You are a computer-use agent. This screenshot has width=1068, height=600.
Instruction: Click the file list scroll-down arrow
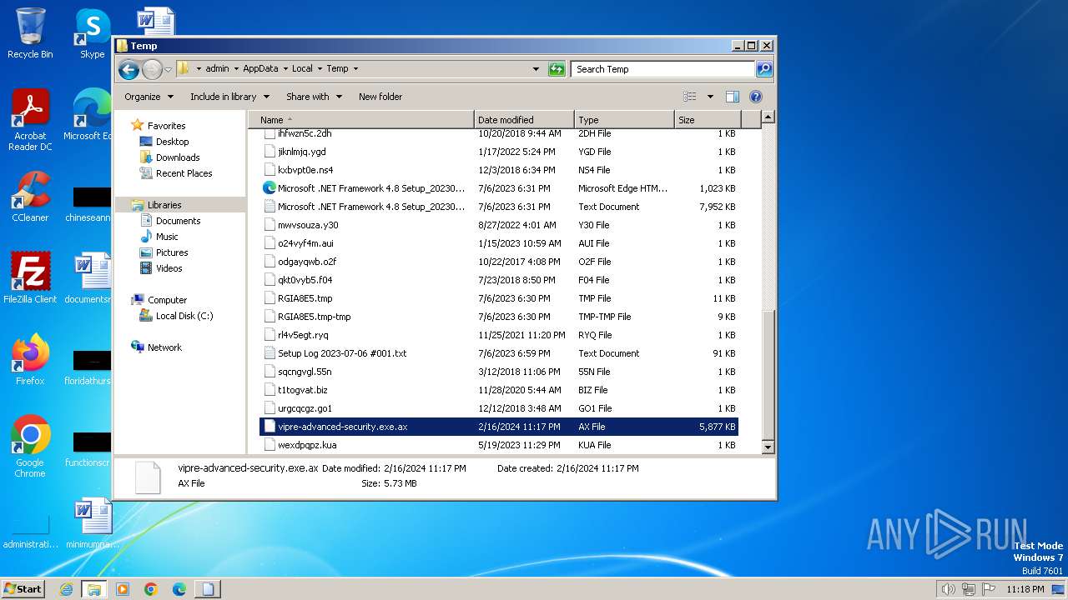768,447
